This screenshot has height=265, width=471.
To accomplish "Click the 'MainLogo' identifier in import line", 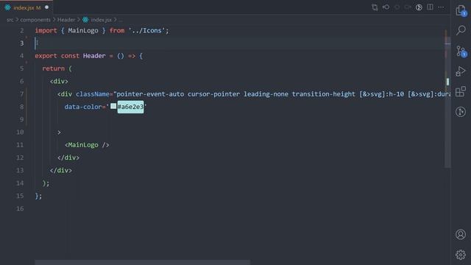I will [83, 31].
